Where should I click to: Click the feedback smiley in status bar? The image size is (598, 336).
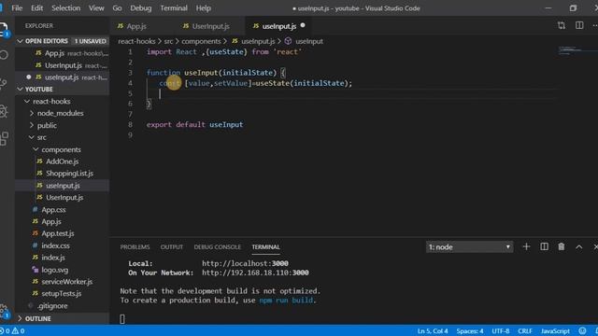click(582, 331)
